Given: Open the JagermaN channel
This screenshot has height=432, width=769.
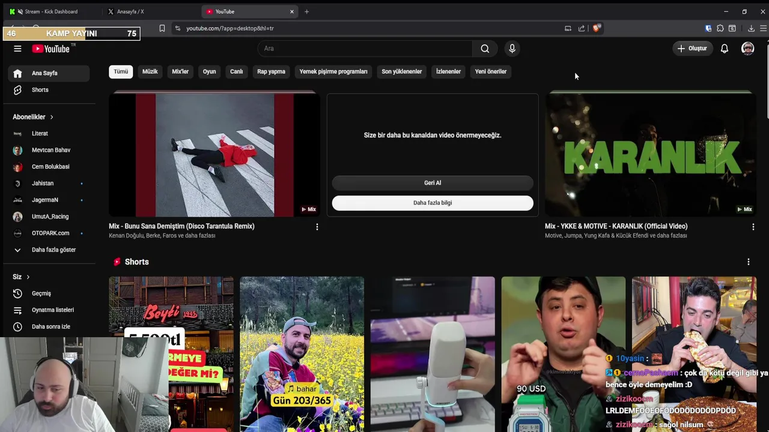Looking at the screenshot, I should [x=49, y=200].
